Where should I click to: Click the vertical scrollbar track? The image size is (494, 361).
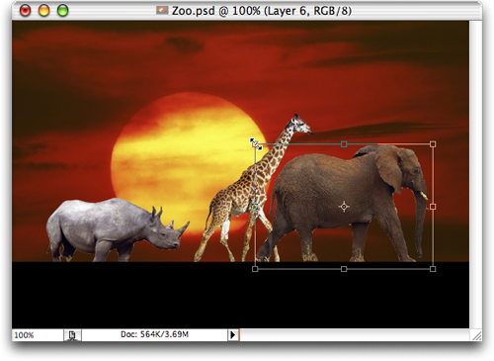click(x=475, y=174)
